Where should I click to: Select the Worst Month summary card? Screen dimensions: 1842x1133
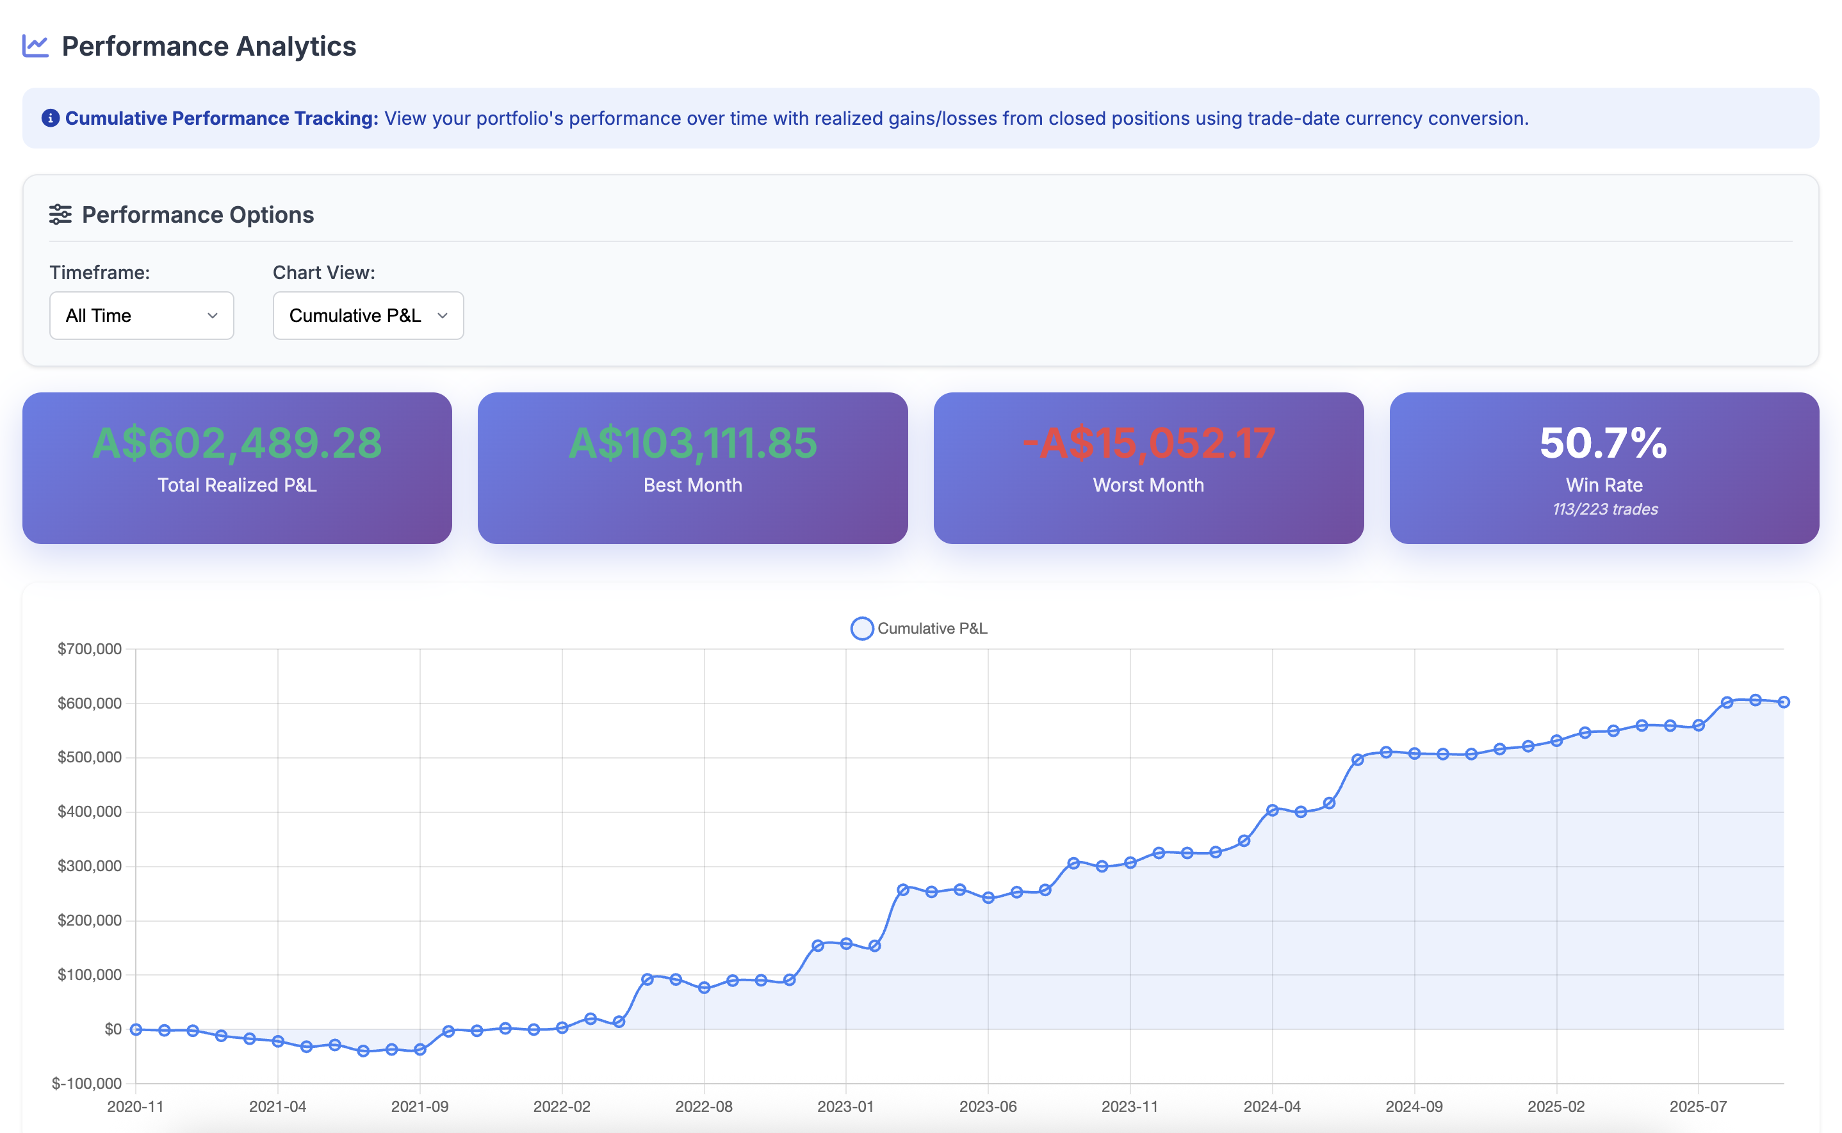point(1148,469)
